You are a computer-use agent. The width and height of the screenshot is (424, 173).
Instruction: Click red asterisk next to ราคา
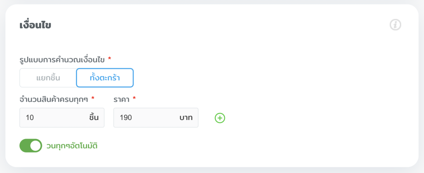(x=135, y=98)
